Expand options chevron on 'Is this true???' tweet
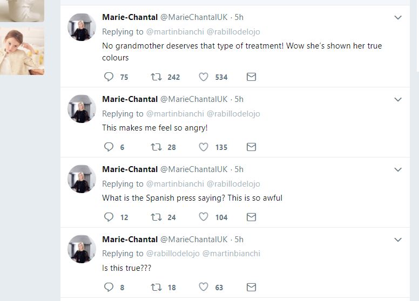The width and height of the screenshot is (419, 301). (x=398, y=240)
